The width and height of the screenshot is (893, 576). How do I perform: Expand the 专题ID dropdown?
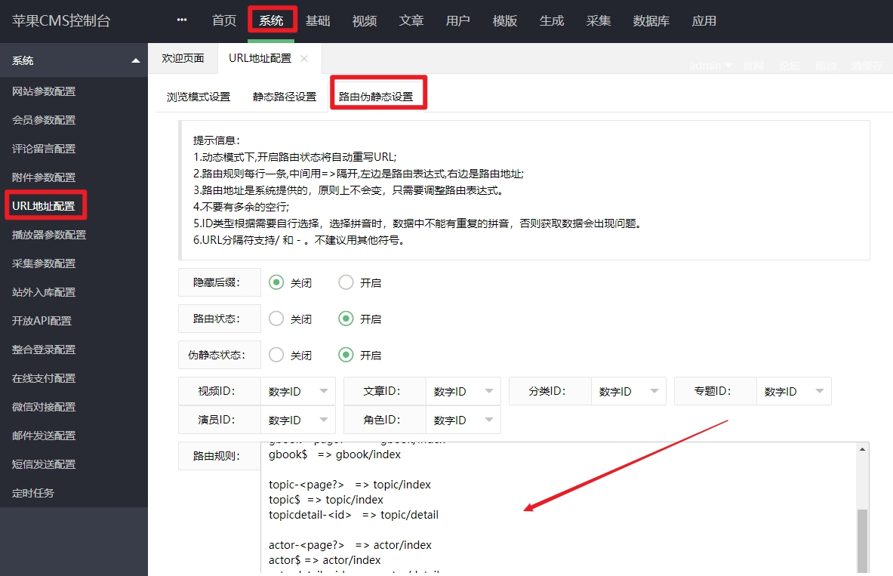(x=793, y=391)
